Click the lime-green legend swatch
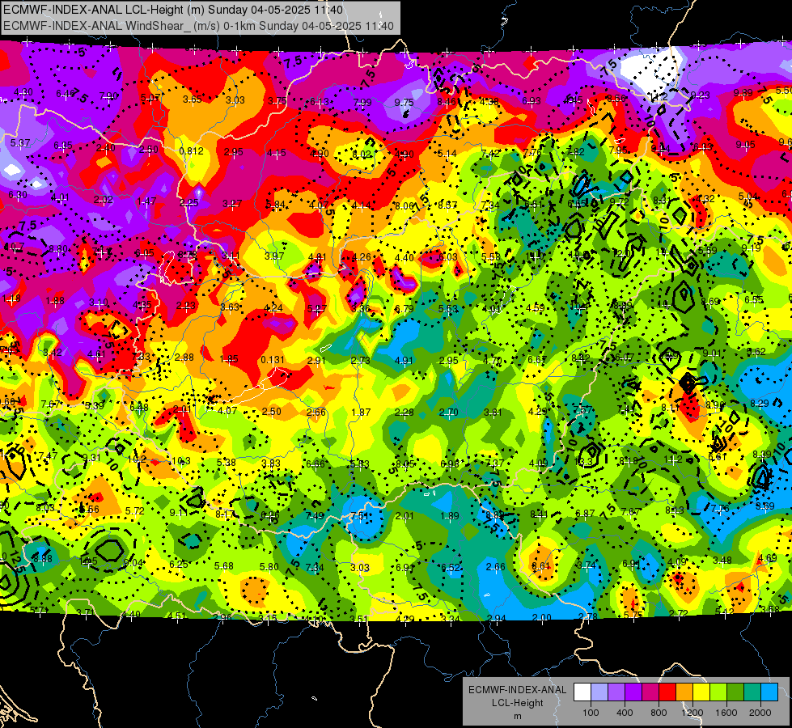The image size is (792, 728). (718, 692)
